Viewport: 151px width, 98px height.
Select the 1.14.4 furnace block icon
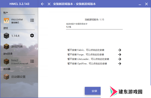(x=6, y=36)
